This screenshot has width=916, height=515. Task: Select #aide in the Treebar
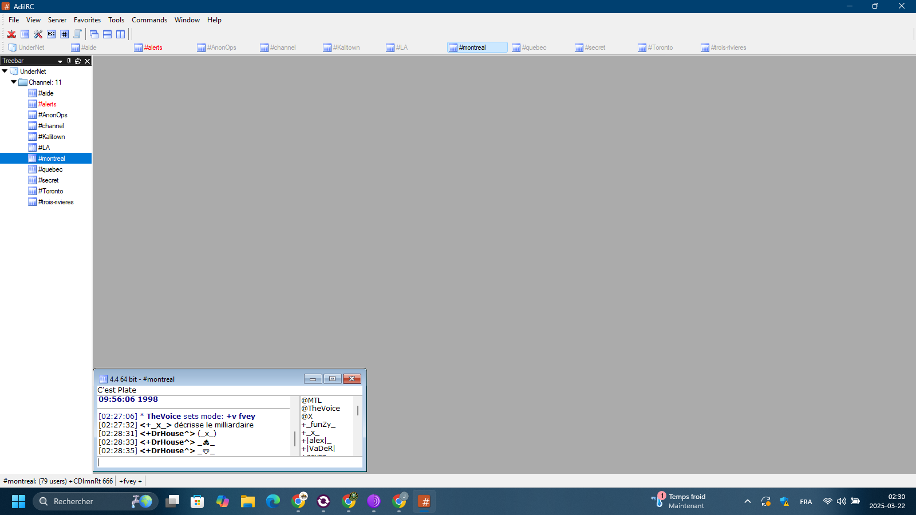[x=46, y=93]
